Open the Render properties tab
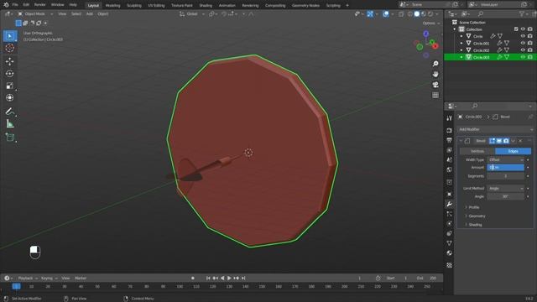This screenshot has height=302, width=537. click(x=450, y=131)
